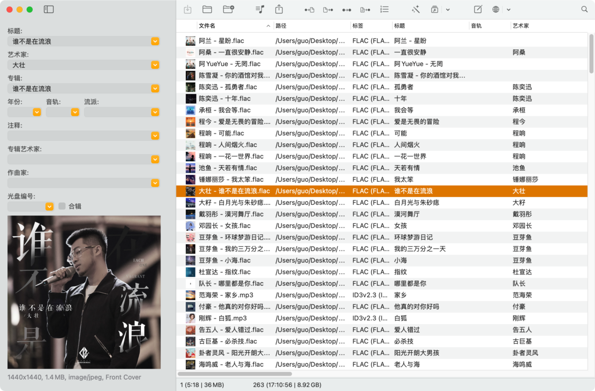The image size is (595, 391).
Task: Click the Actions stack icon
Action: (434, 9)
